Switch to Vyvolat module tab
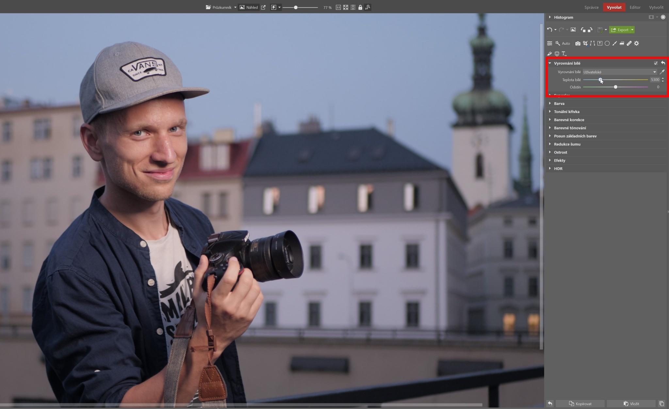This screenshot has width=669, height=409. [x=614, y=7]
